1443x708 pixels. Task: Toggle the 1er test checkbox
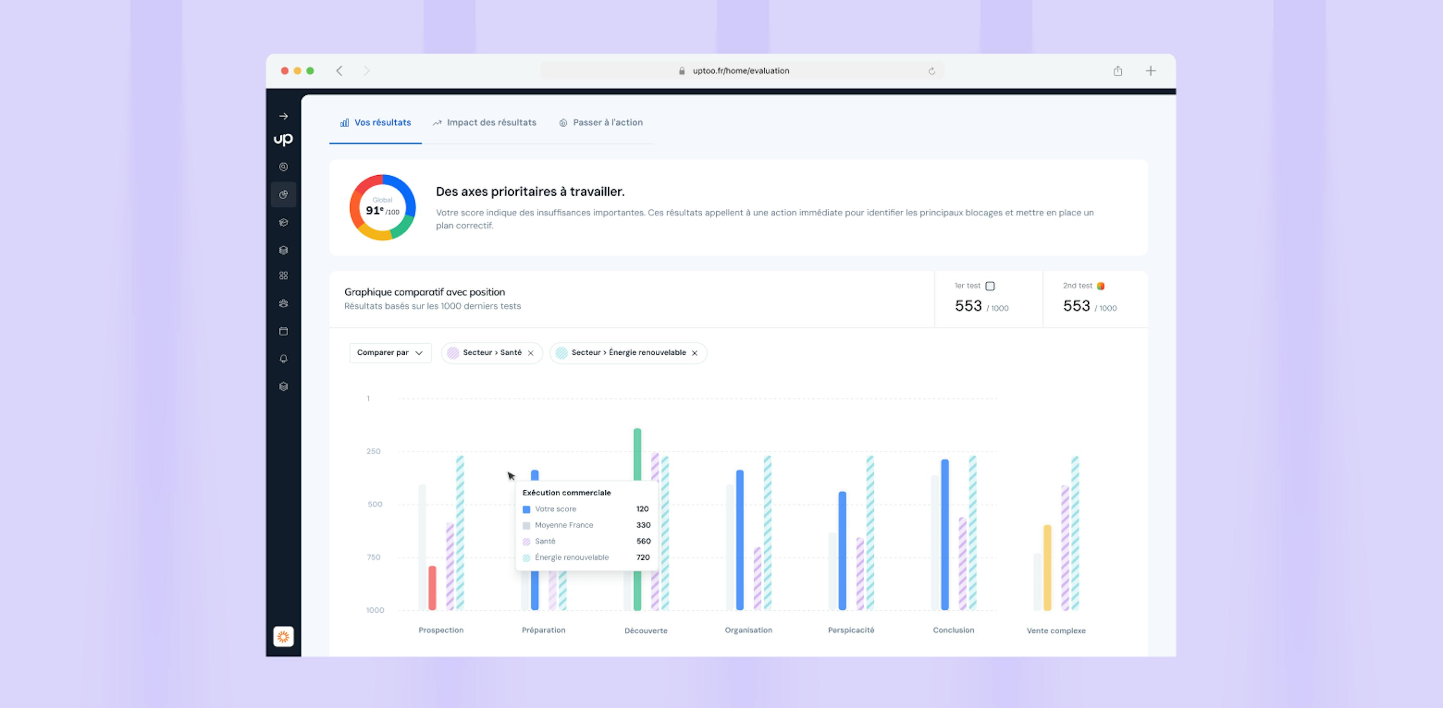click(990, 286)
